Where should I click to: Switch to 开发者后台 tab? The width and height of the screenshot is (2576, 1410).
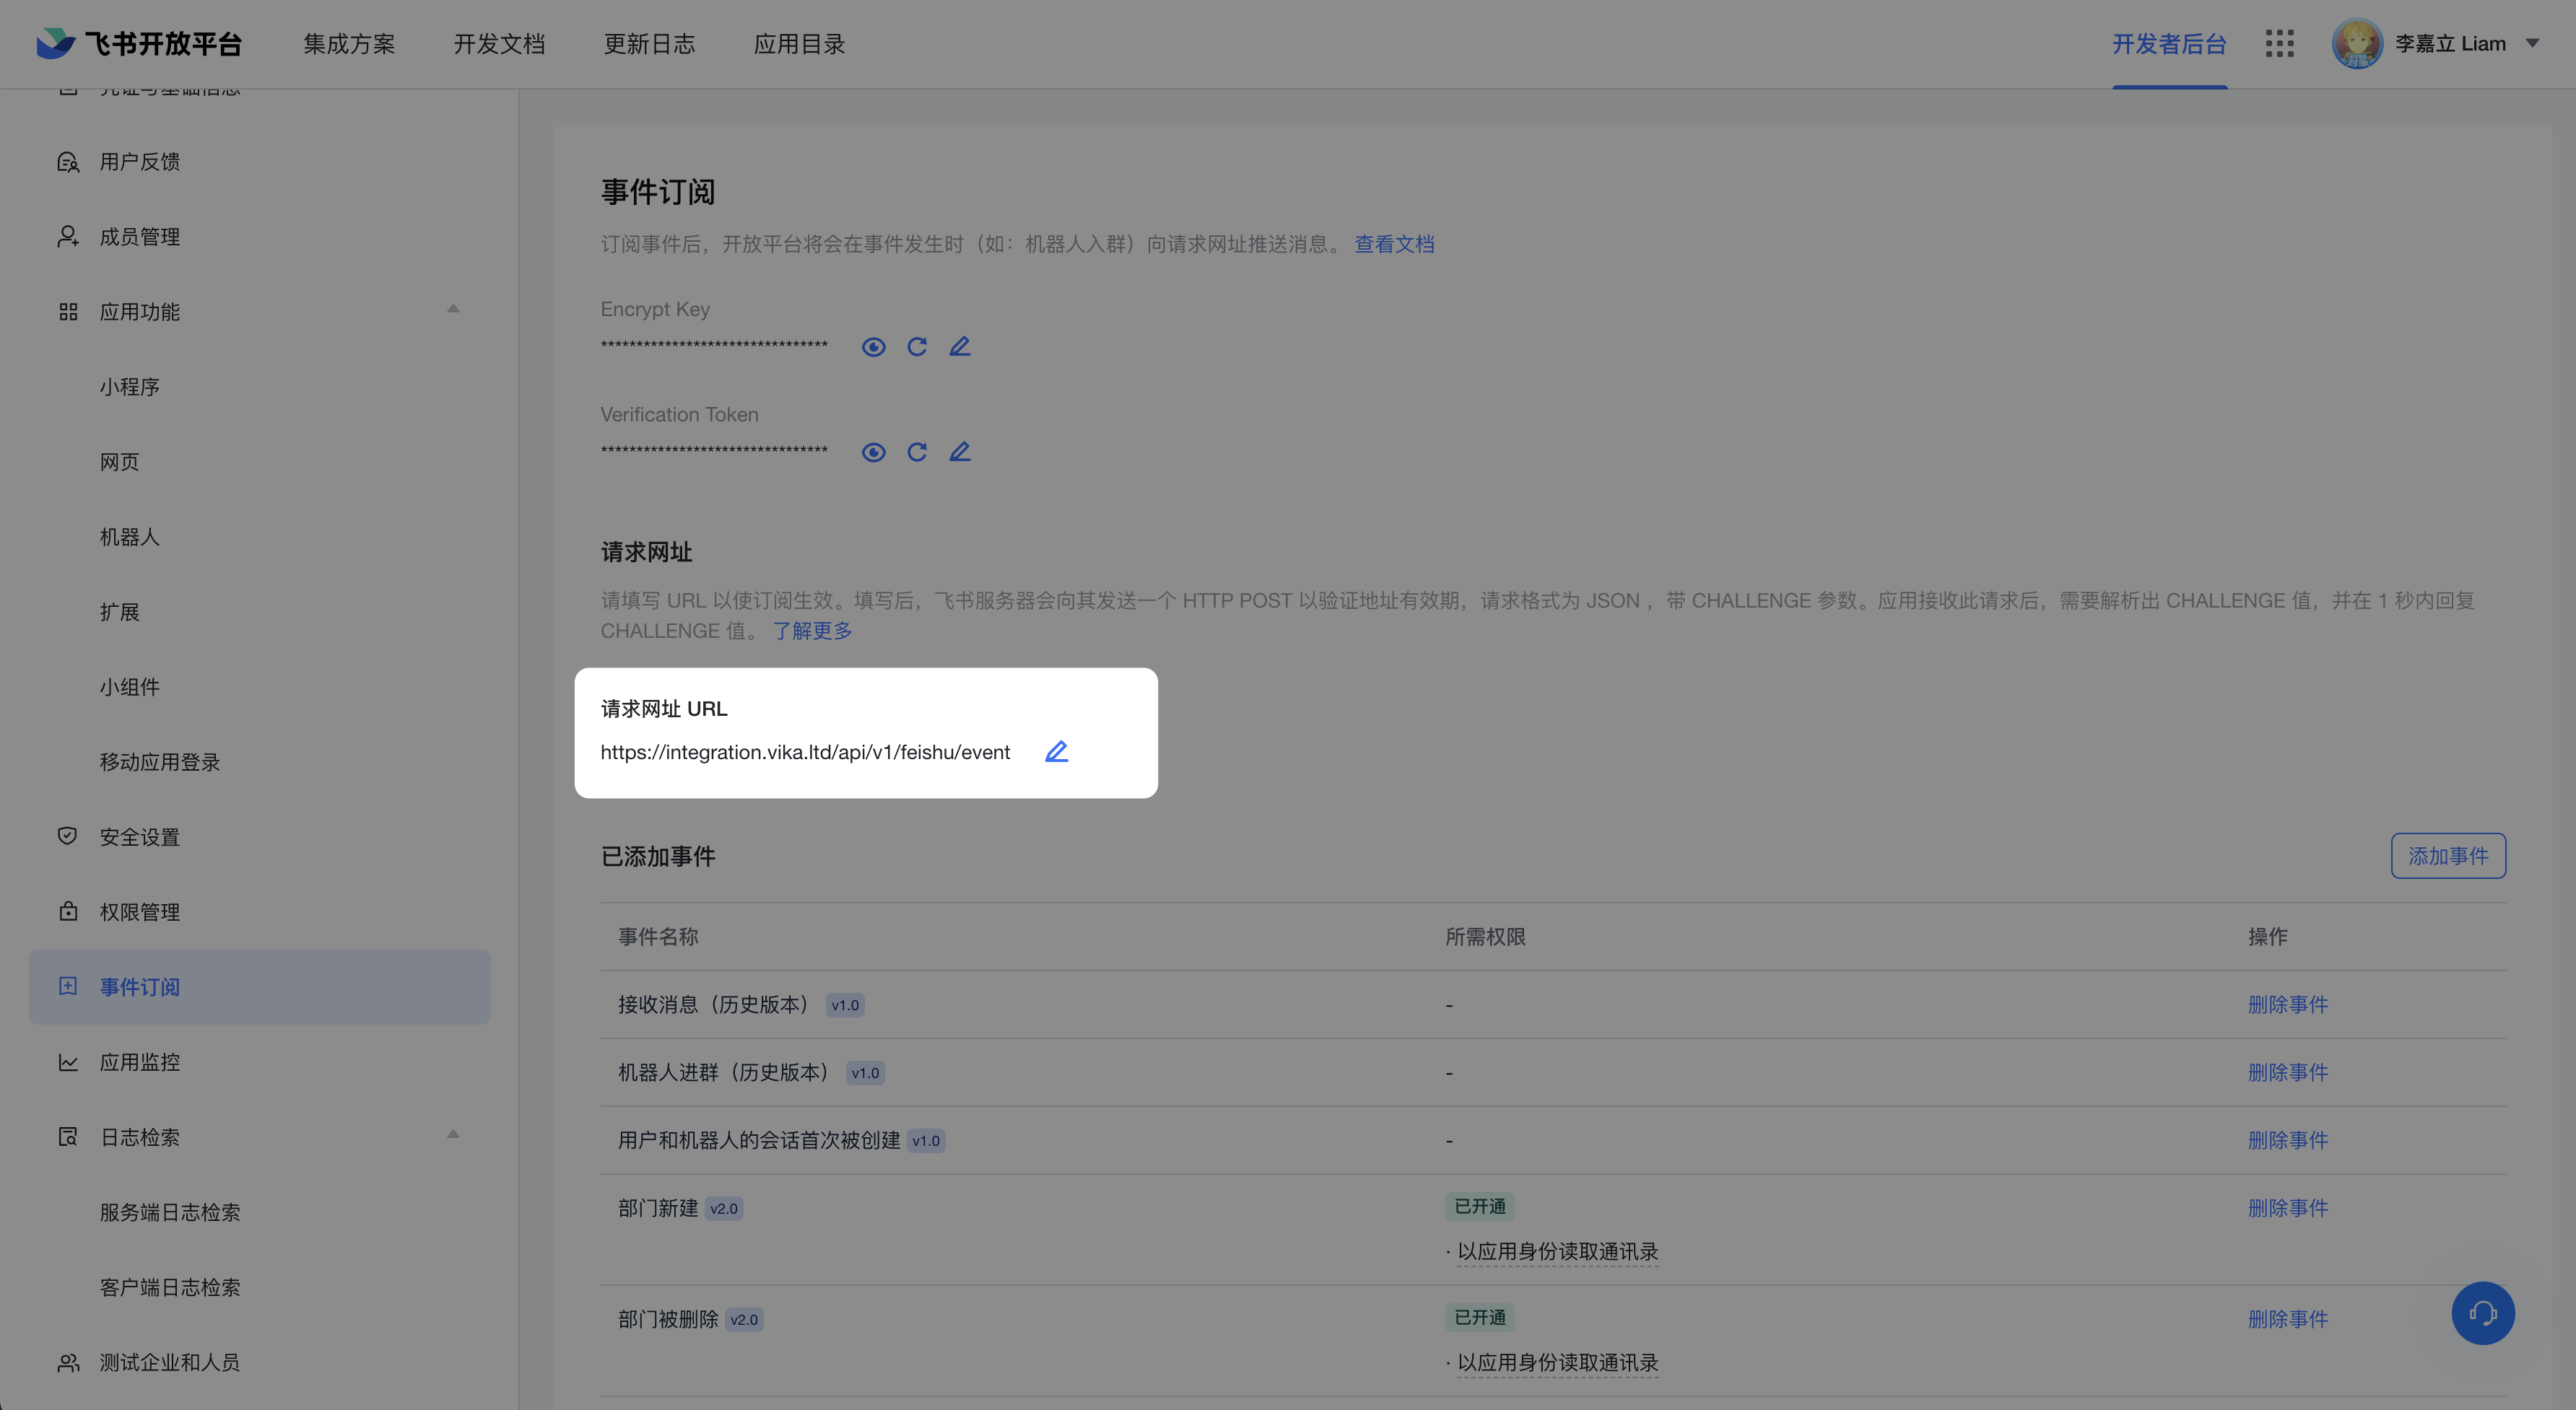point(2168,44)
